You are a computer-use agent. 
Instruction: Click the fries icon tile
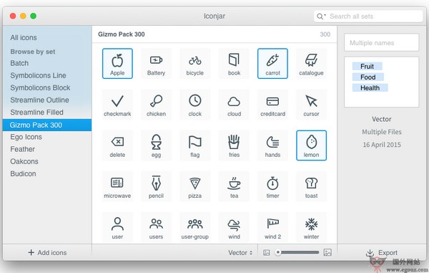234,145
